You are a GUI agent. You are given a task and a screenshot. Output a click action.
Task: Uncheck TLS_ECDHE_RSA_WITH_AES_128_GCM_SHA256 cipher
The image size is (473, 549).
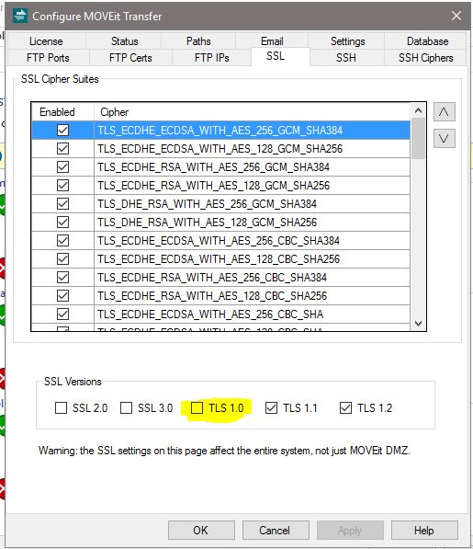(x=63, y=185)
